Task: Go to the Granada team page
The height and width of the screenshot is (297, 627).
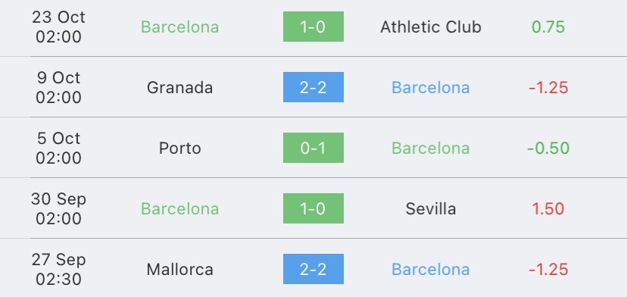Action: [x=179, y=87]
